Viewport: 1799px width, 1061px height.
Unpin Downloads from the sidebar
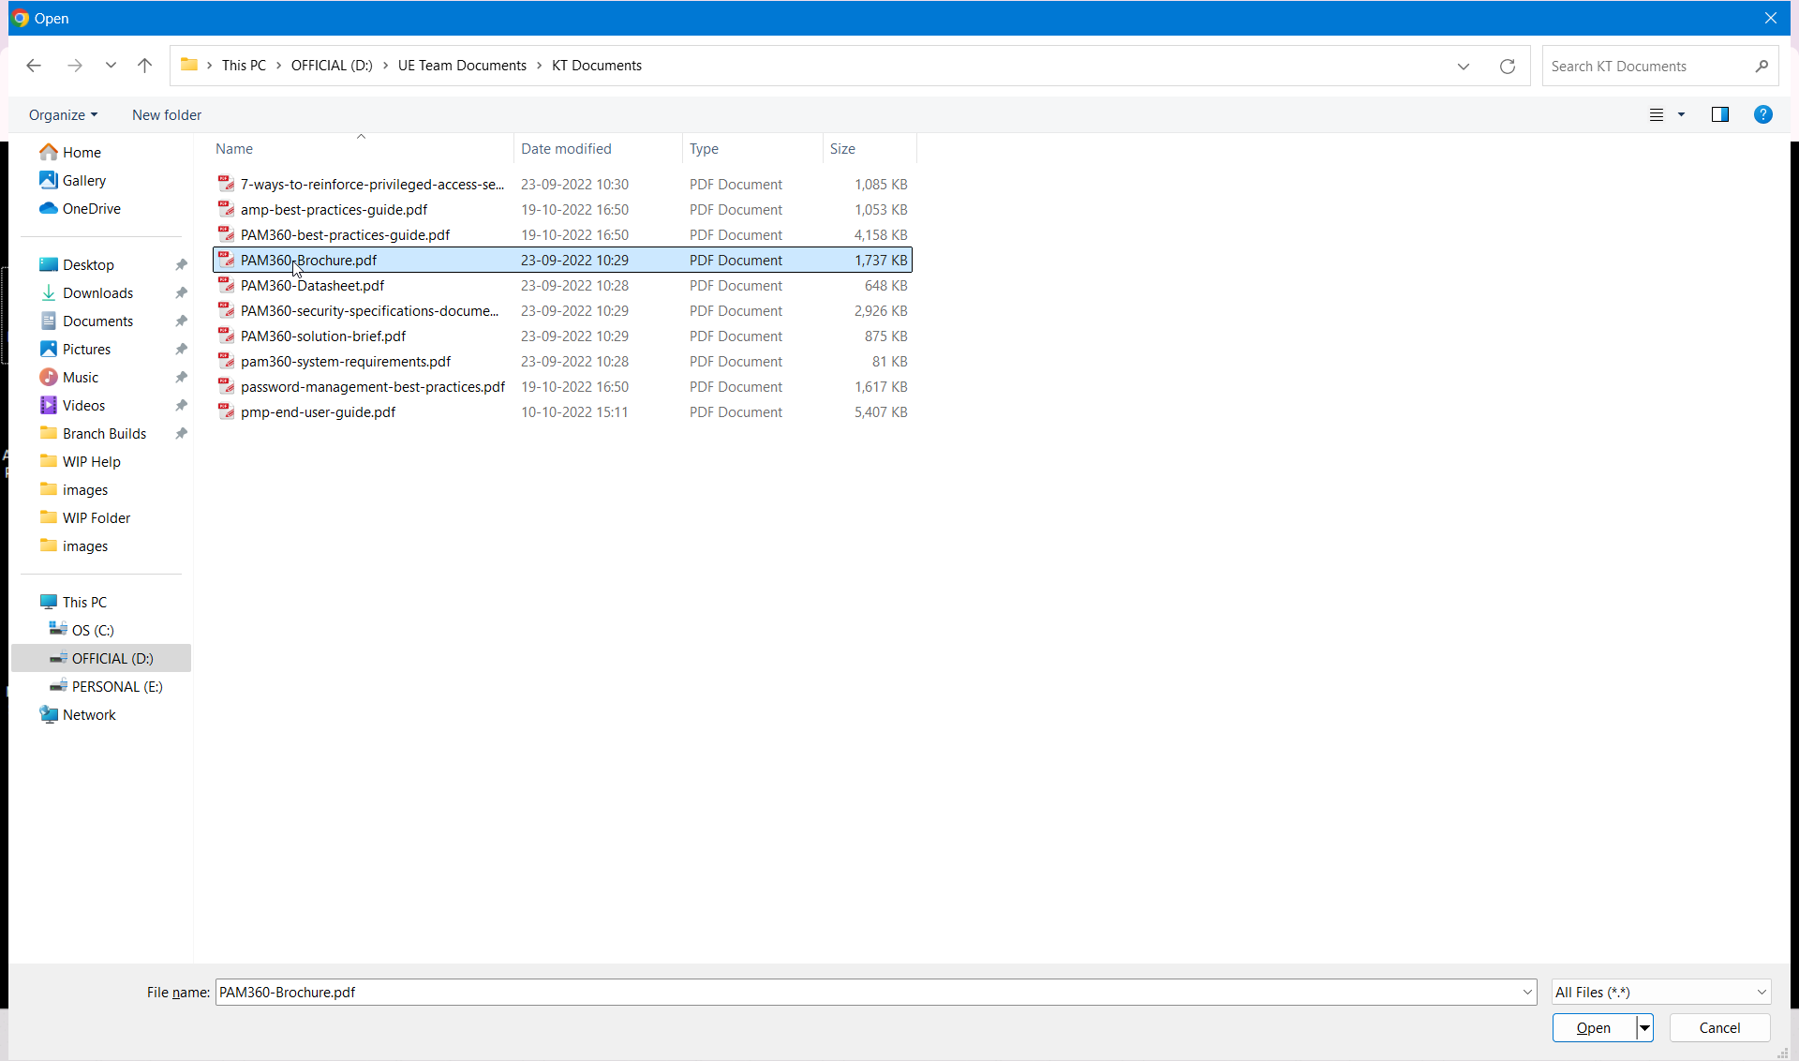[181, 292]
